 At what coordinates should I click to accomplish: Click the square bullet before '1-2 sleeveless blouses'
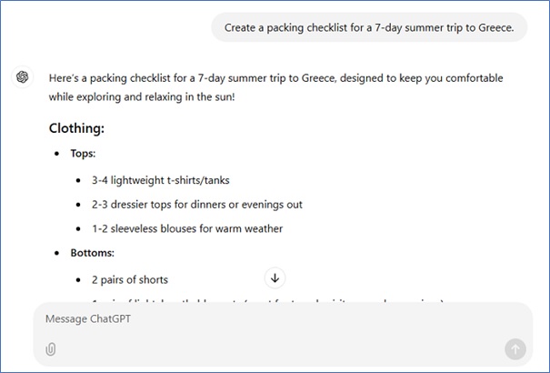coord(80,228)
